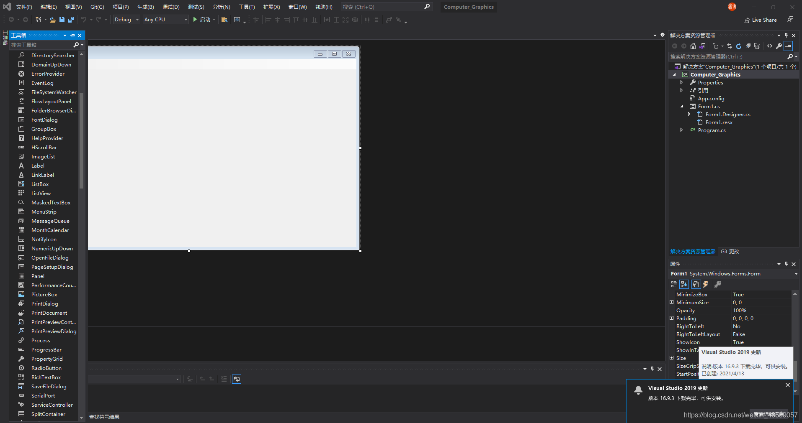
Task: Select Form1.resx in Solution Explorer
Action: pyautogui.click(x=719, y=122)
